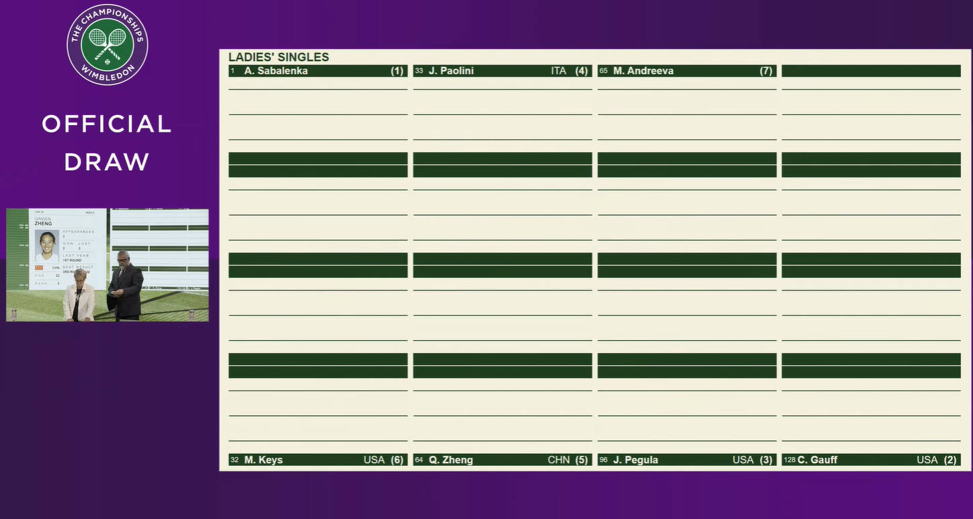Select the J. Pegula draw entry
Image resolution: width=973 pixels, height=519 pixels.
coord(687,460)
